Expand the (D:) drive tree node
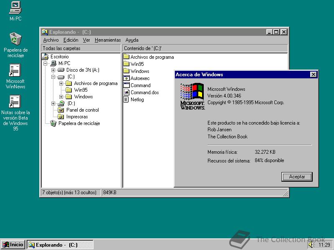Screen dimensions: 334x250 [x=53, y=103]
